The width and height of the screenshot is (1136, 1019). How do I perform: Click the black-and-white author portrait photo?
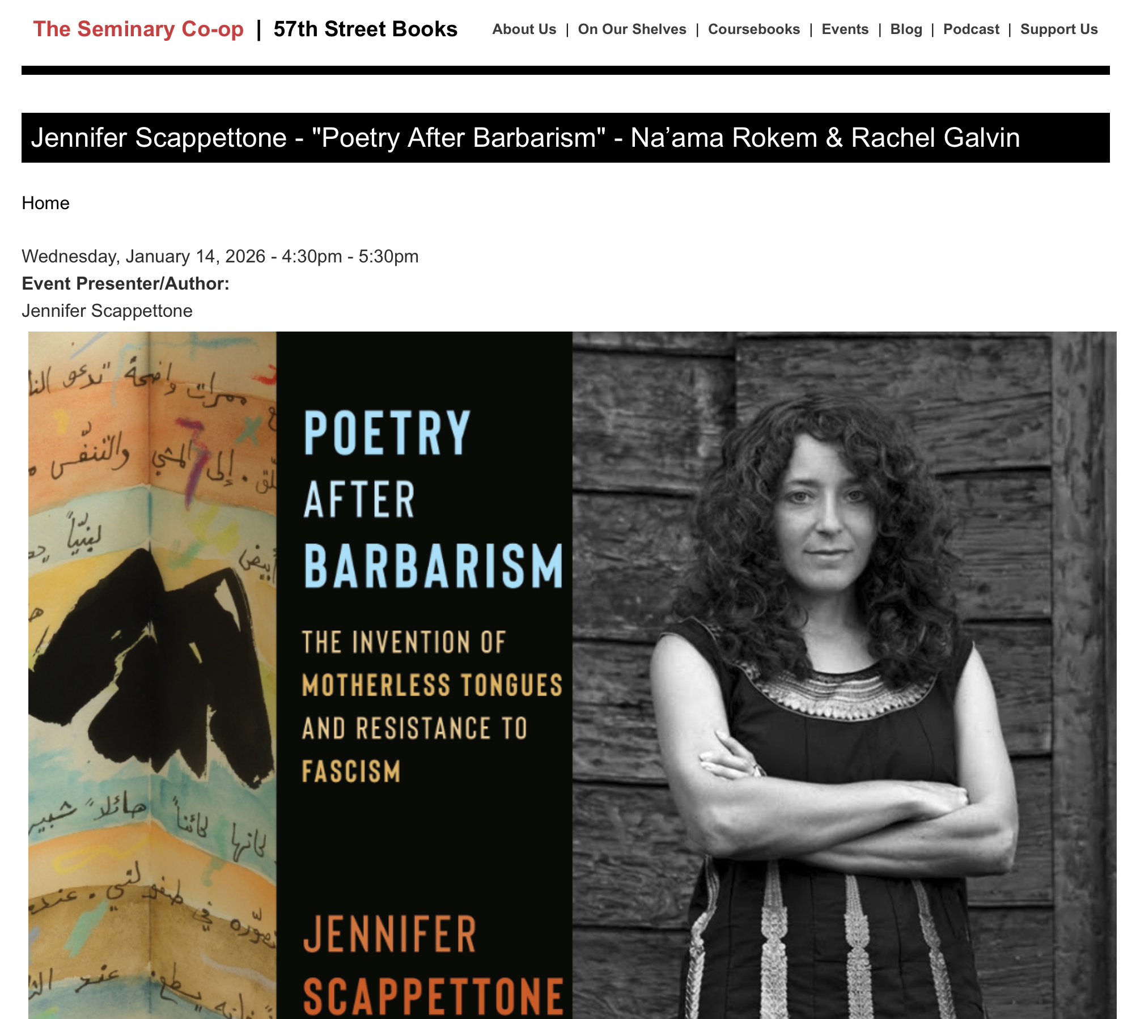844,674
